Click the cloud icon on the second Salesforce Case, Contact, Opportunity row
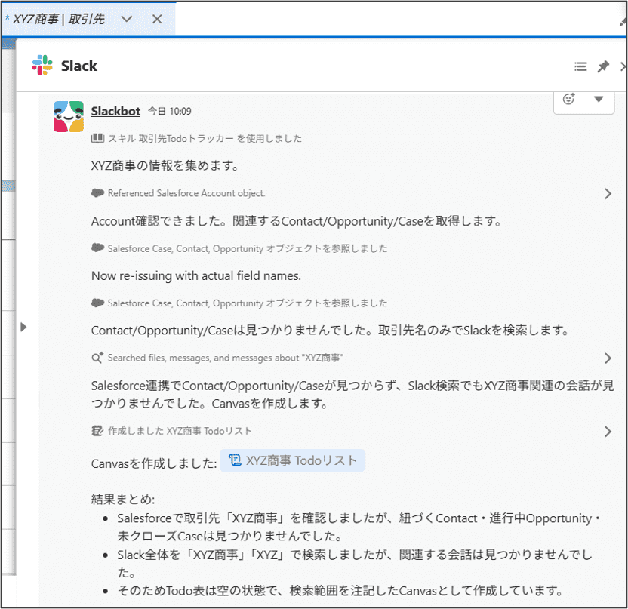The width and height of the screenshot is (628, 609). tap(97, 303)
